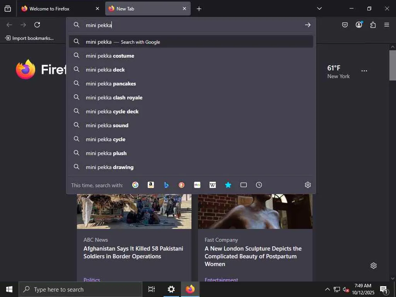
Task: Open clock showing 7:49 AM
Action: click(x=363, y=289)
